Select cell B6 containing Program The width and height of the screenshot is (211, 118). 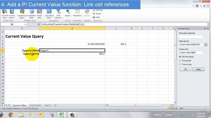coord(72,50)
